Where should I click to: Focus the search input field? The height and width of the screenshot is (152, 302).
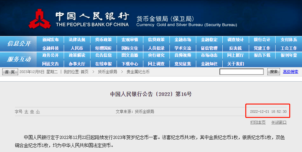(241, 72)
